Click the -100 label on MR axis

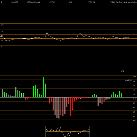(134, 121)
